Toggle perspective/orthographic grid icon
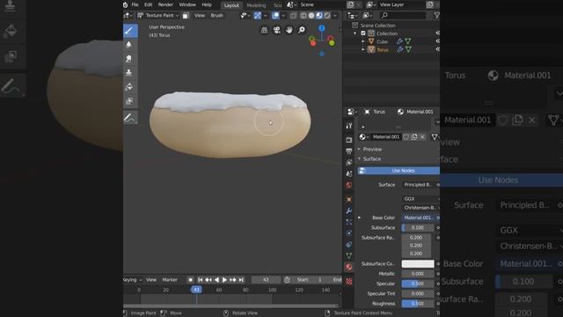The height and width of the screenshot is (317, 563). click(x=264, y=30)
